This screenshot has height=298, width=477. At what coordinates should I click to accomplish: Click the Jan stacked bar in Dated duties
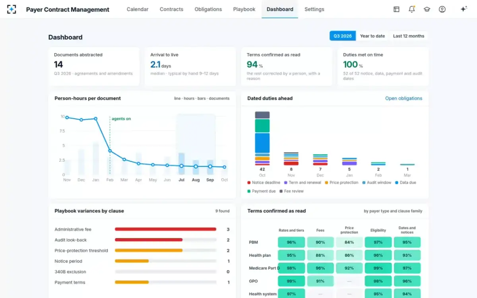(349, 161)
